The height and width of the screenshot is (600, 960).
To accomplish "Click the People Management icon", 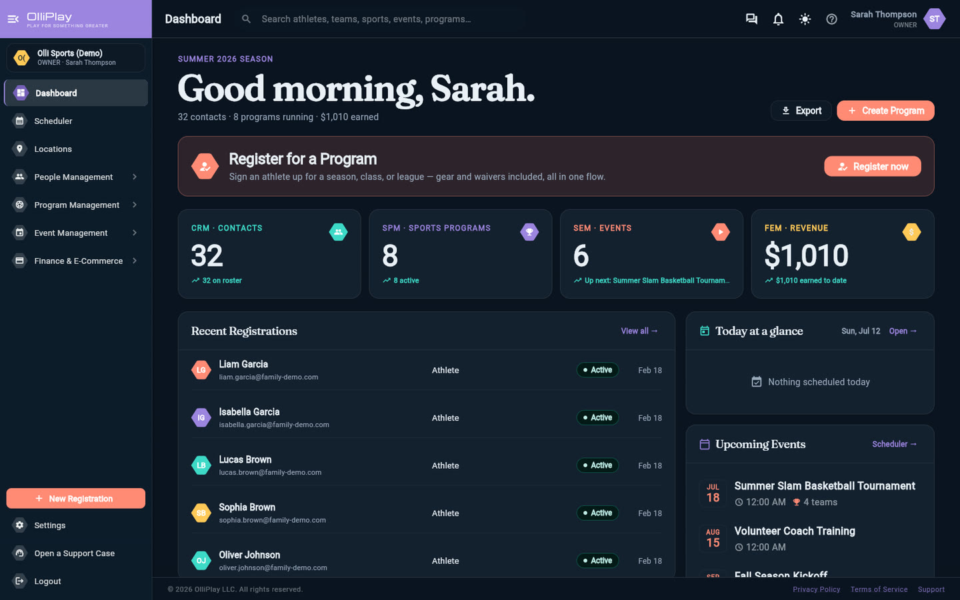I will point(19,177).
